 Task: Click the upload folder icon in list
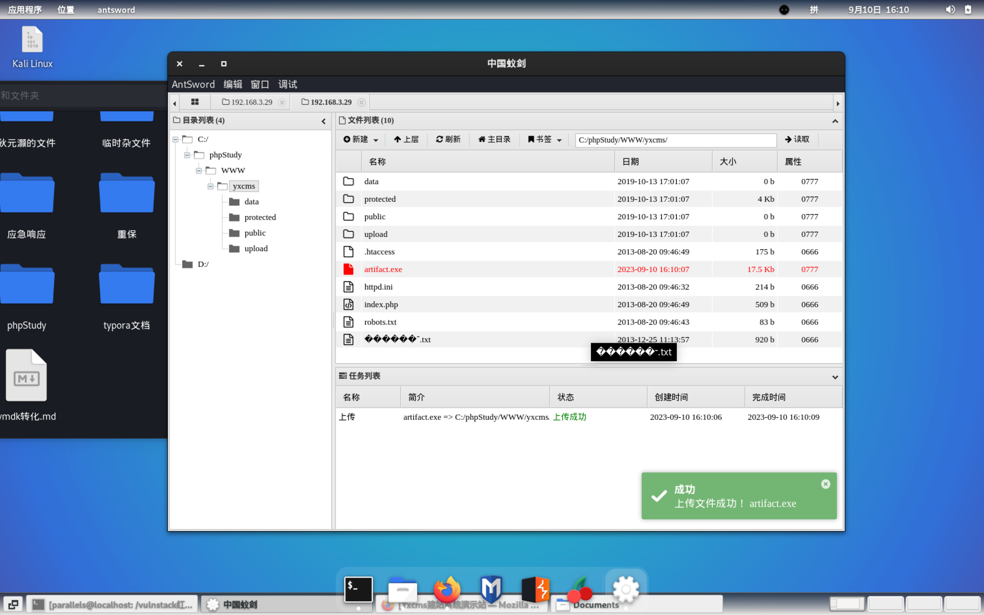click(x=348, y=234)
